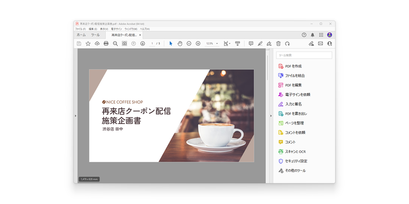Open the ヘルプ menu
This screenshot has width=409, height=204.
point(145,29)
